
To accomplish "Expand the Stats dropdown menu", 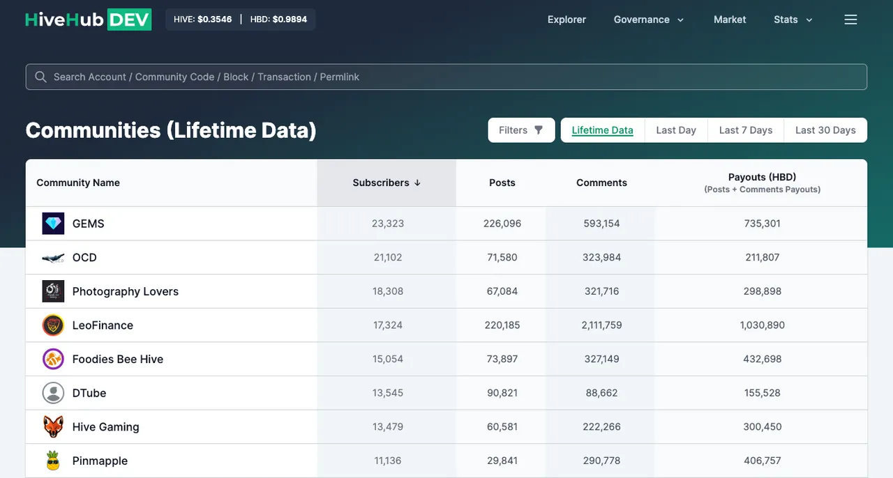I will click(793, 20).
